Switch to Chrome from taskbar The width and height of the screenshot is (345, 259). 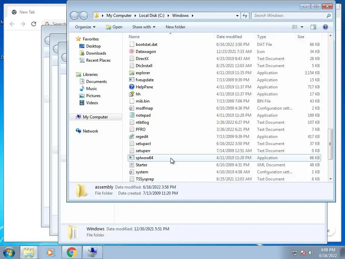71,252
